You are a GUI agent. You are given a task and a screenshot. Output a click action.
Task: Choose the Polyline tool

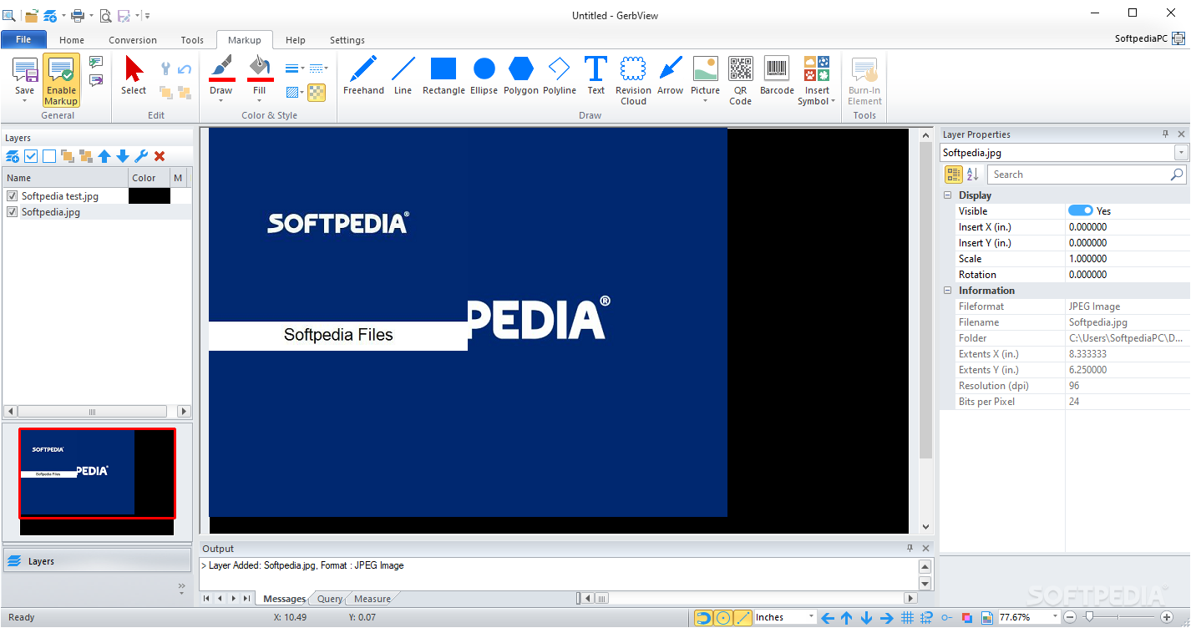tap(560, 76)
